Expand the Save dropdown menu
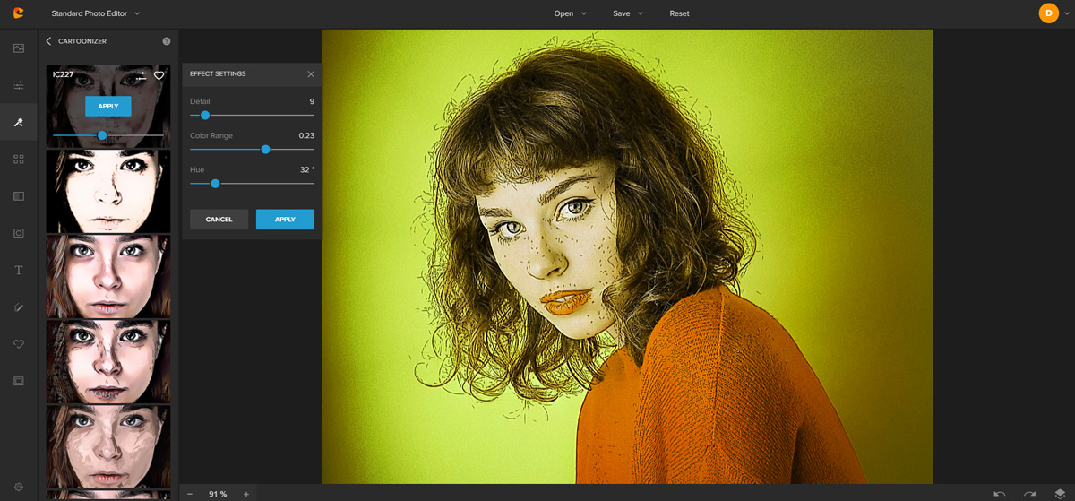Screen dimensions: 1075x501 (x=627, y=13)
